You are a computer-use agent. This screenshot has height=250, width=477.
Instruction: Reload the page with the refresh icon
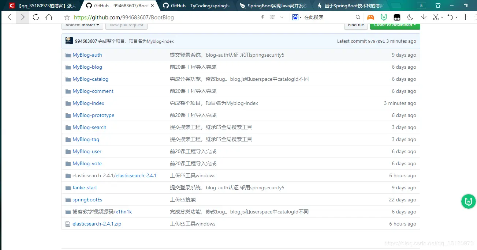click(36, 17)
